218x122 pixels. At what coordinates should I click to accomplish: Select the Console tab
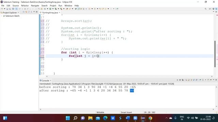[45, 81]
